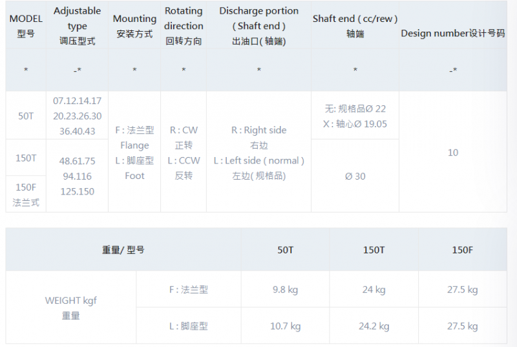Click the WEIGHT kgf 重量 cell
The height and width of the screenshot is (347, 517).
tap(71, 308)
